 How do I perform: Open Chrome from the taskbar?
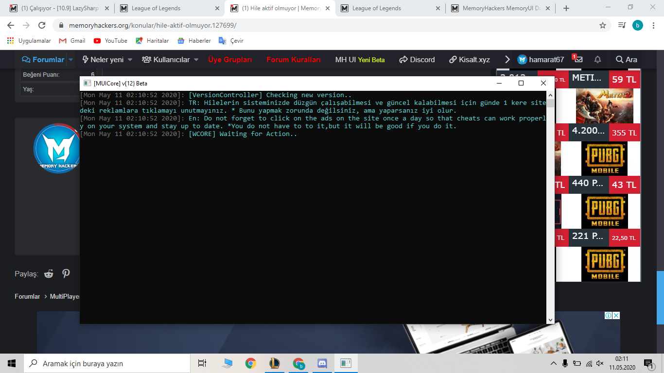(x=251, y=363)
